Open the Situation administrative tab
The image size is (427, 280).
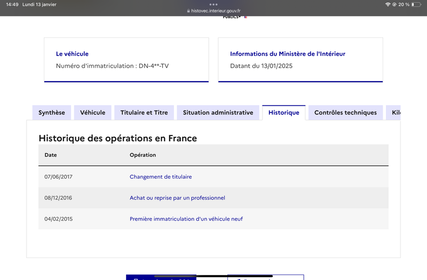coord(218,113)
